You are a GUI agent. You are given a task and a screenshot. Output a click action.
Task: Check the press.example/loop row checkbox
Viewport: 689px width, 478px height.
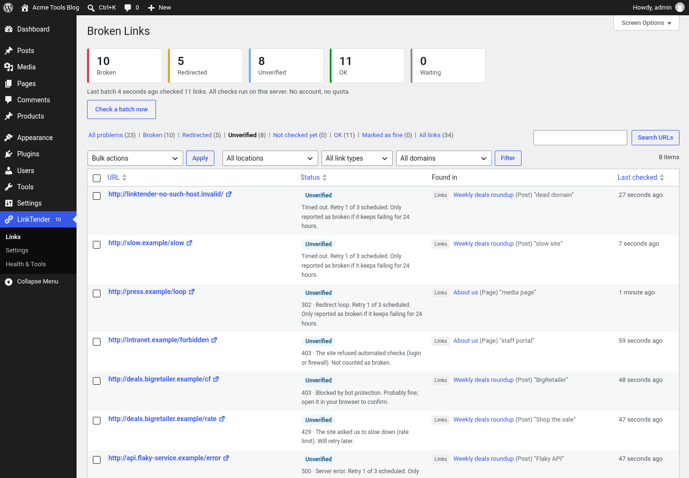click(x=97, y=293)
